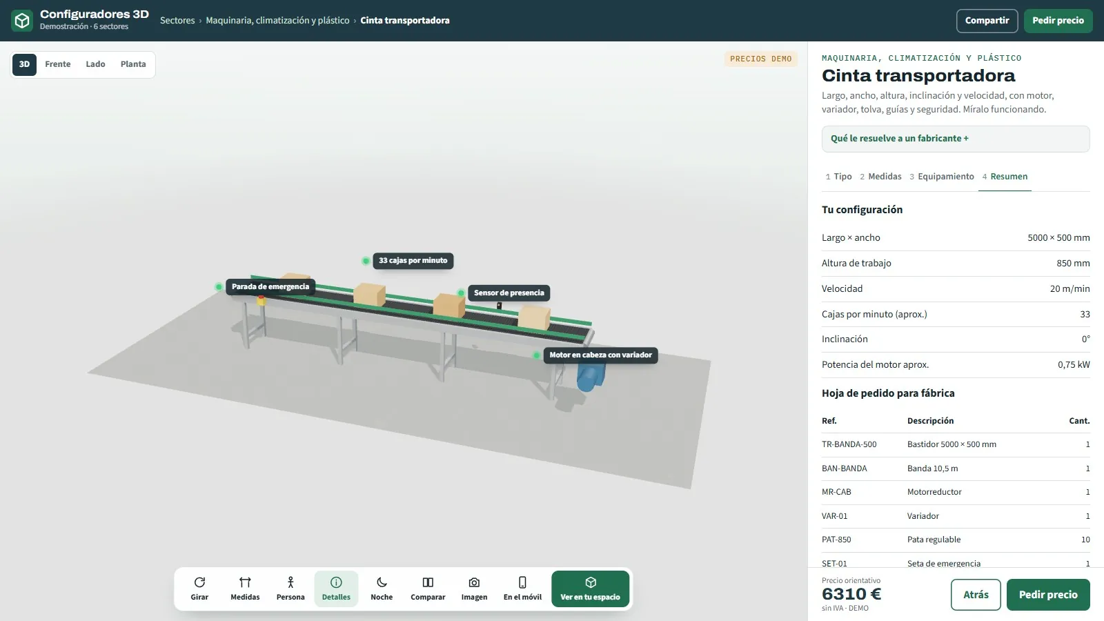Open the Equipamiento step tab
1104x621 pixels.
tap(942, 177)
